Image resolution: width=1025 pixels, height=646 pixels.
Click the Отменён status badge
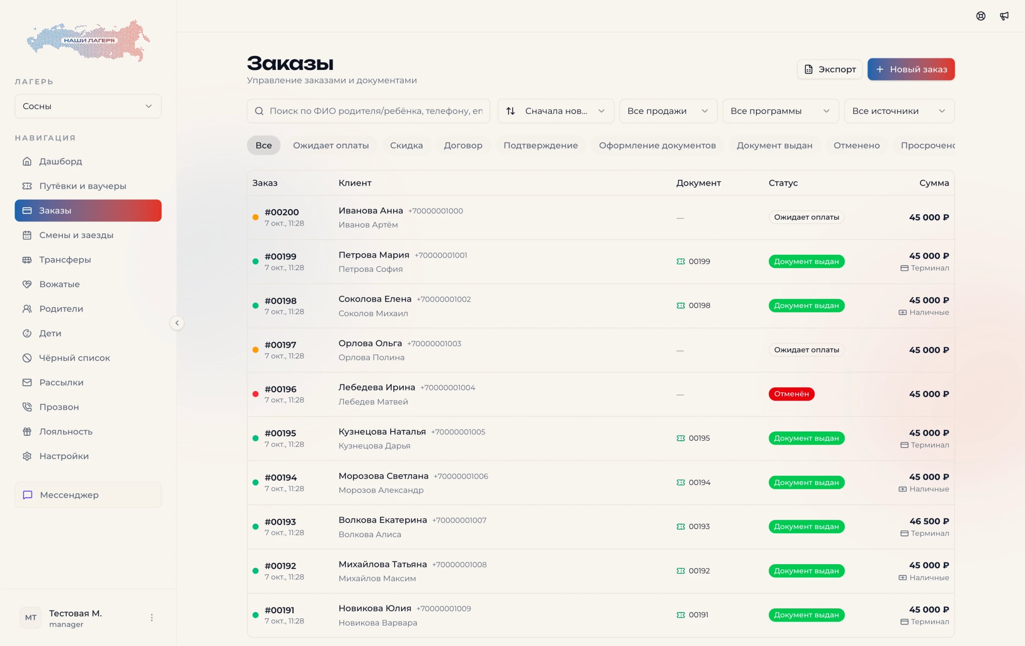point(791,394)
